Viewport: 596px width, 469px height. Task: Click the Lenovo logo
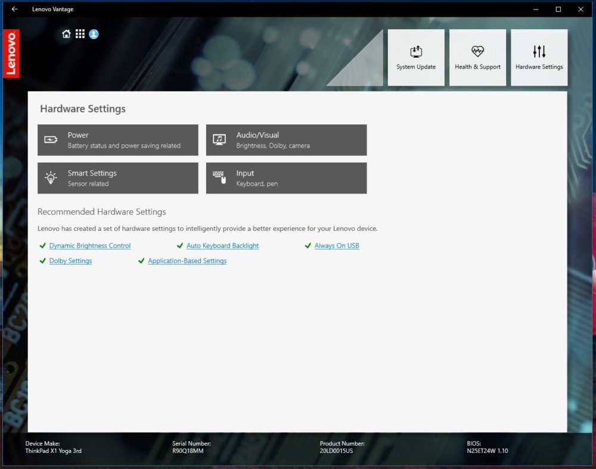(x=11, y=54)
